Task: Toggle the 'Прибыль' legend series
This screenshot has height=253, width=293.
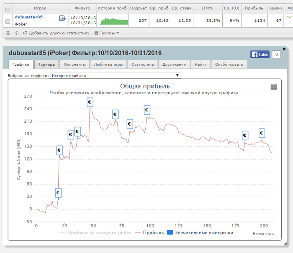Action: tap(149, 232)
